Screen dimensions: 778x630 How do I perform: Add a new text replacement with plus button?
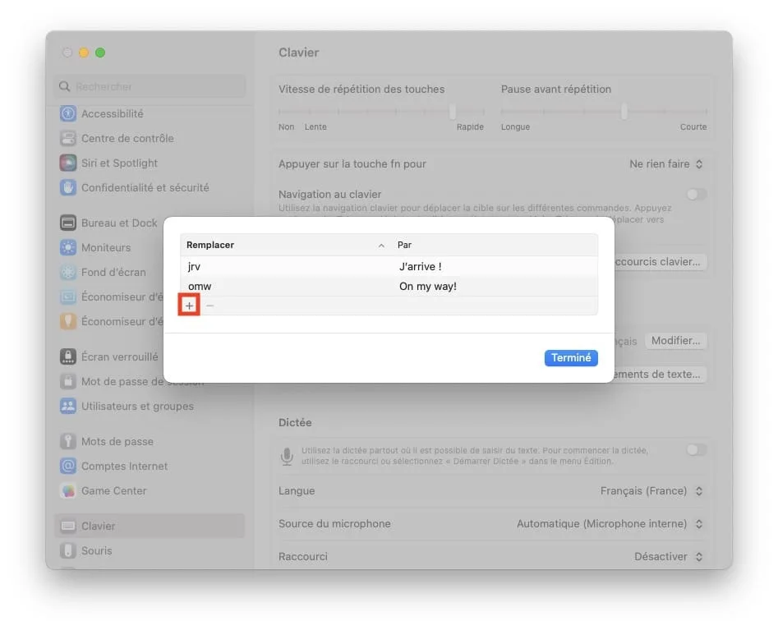(189, 306)
